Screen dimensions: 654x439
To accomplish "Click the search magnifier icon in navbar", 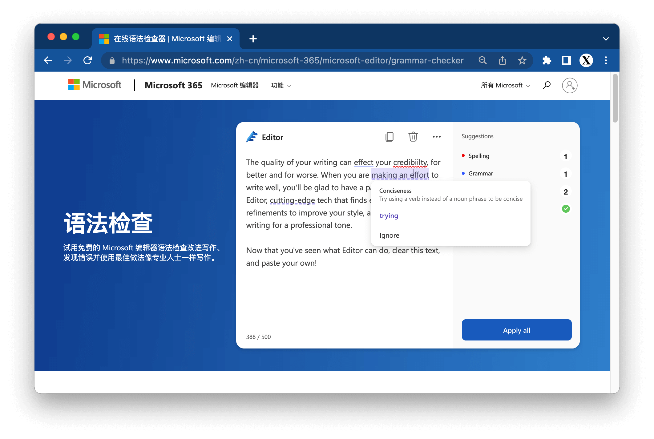I will (547, 85).
